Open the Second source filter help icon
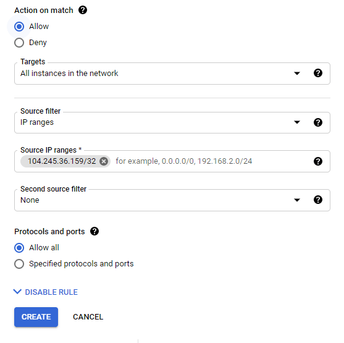The image size is (344, 343). point(318,200)
